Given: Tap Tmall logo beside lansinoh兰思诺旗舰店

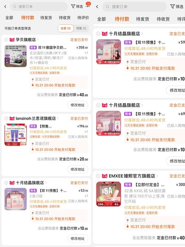Looking at the screenshot, I should click(12, 118).
